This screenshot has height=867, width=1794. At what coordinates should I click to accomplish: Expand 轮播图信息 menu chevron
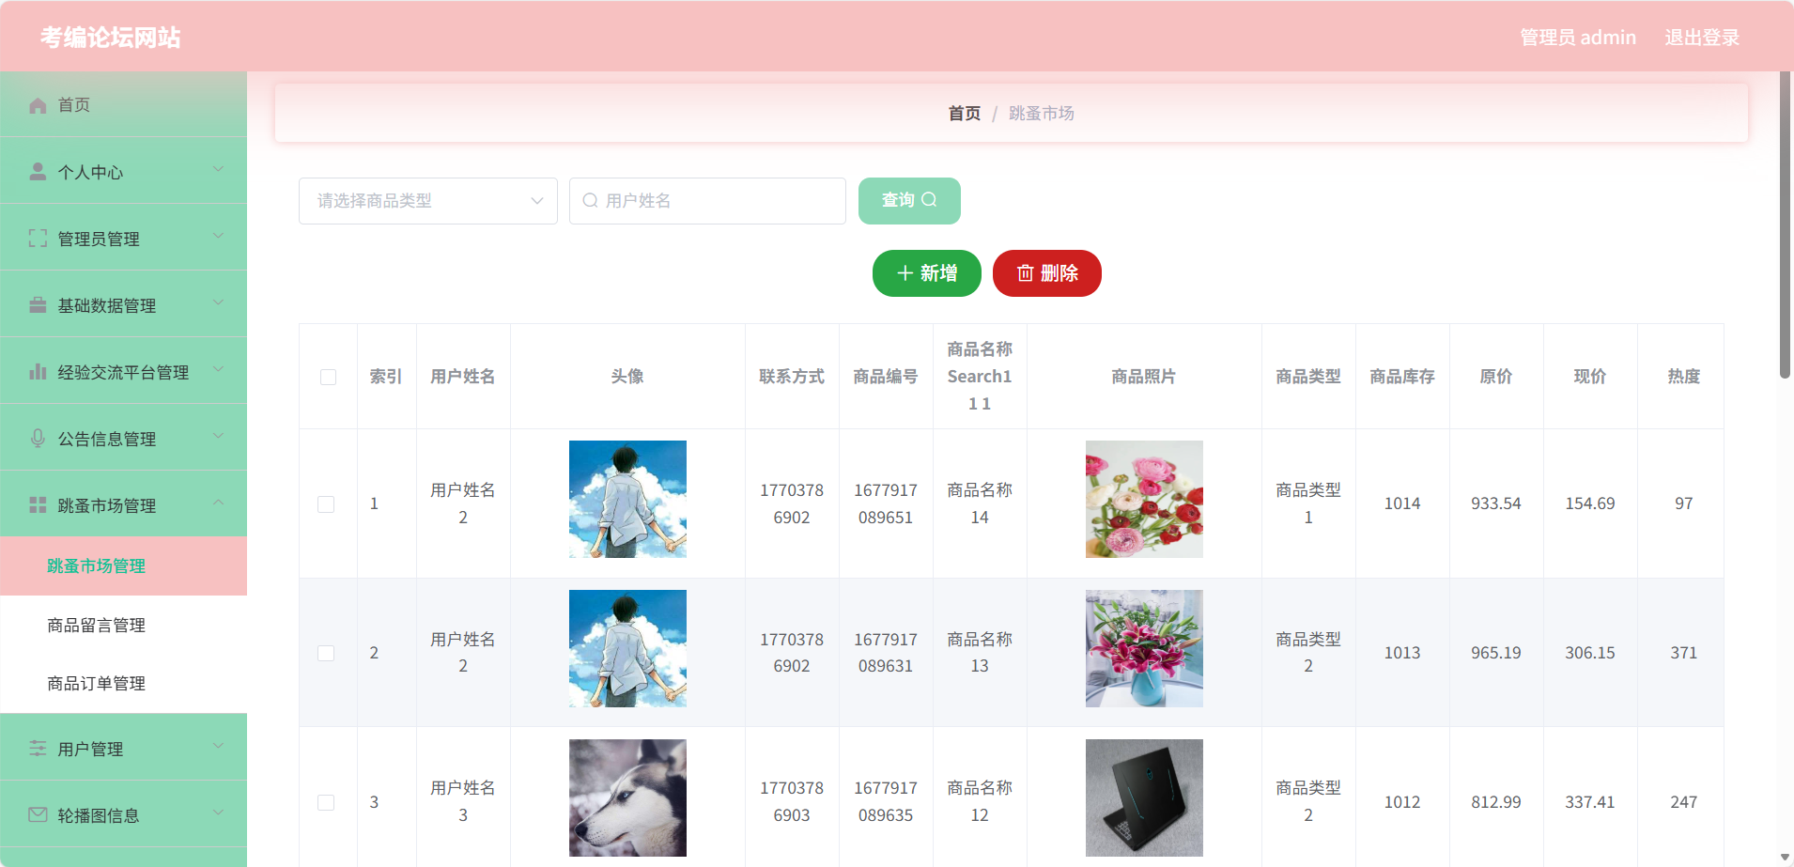pos(218,813)
